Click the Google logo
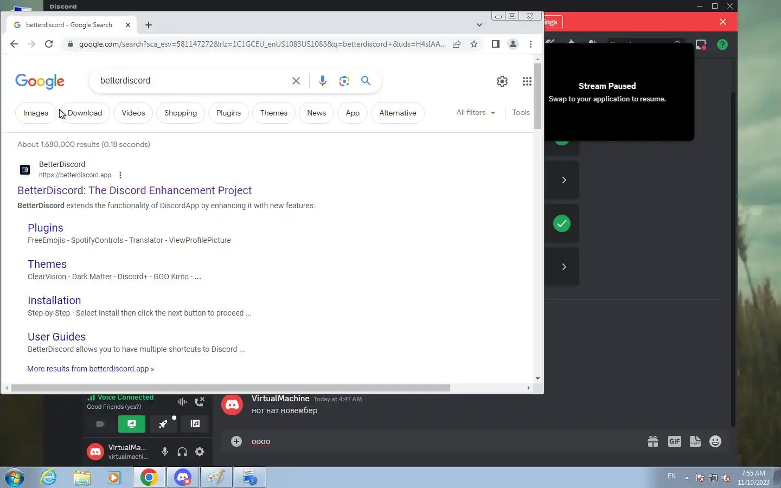This screenshot has height=488, width=781. coord(40,81)
